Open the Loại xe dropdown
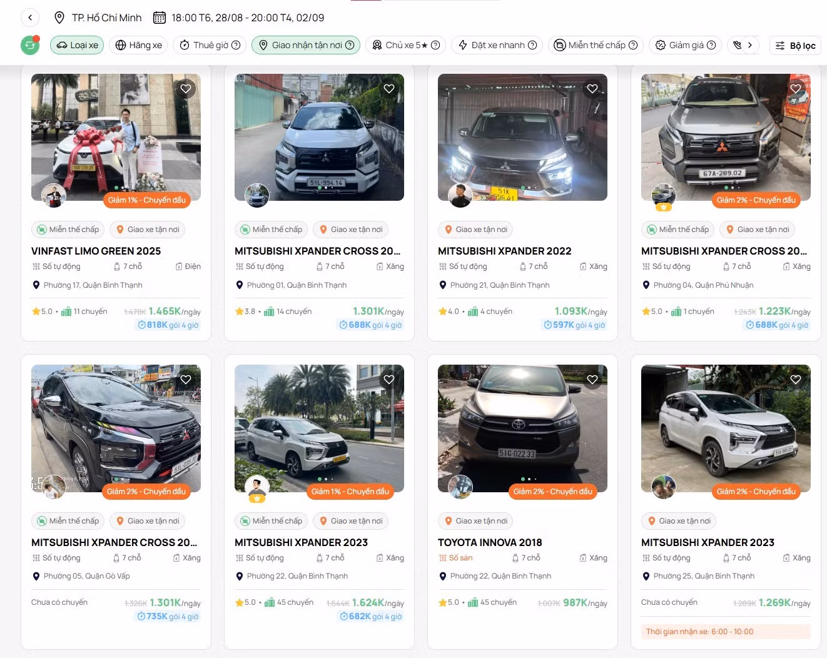Image resolution: width=827 pixels, height=658 pixels. (x=77, y=45)
